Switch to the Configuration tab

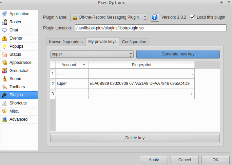click(x=134, y=42)
